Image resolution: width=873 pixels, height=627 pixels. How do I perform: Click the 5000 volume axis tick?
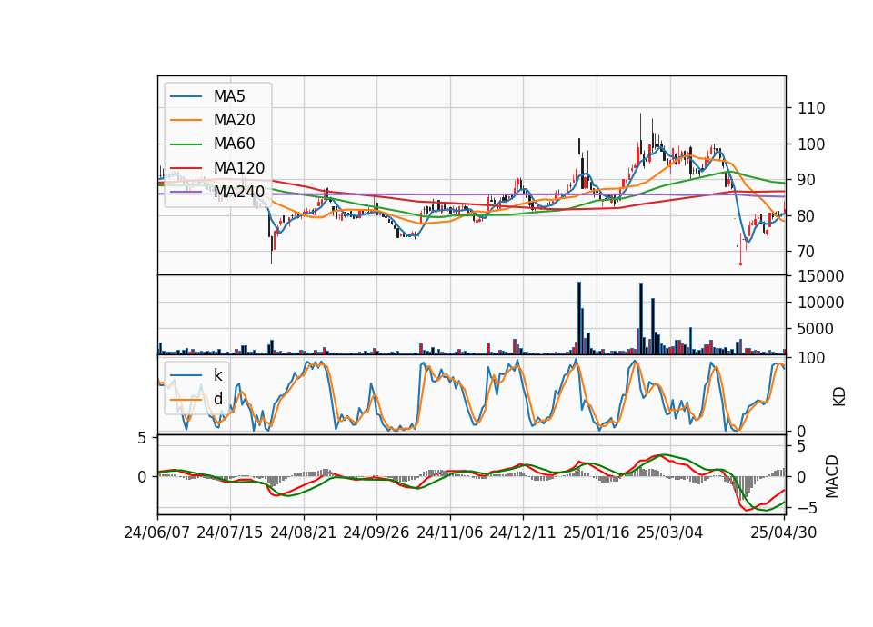816,329
